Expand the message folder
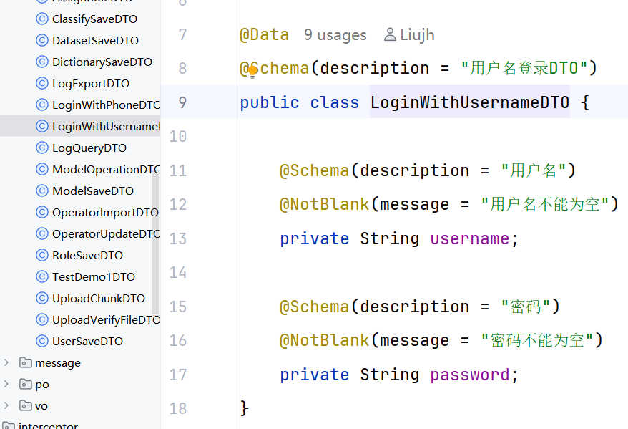Screen dimensions: 628x429 pos(6,362)
